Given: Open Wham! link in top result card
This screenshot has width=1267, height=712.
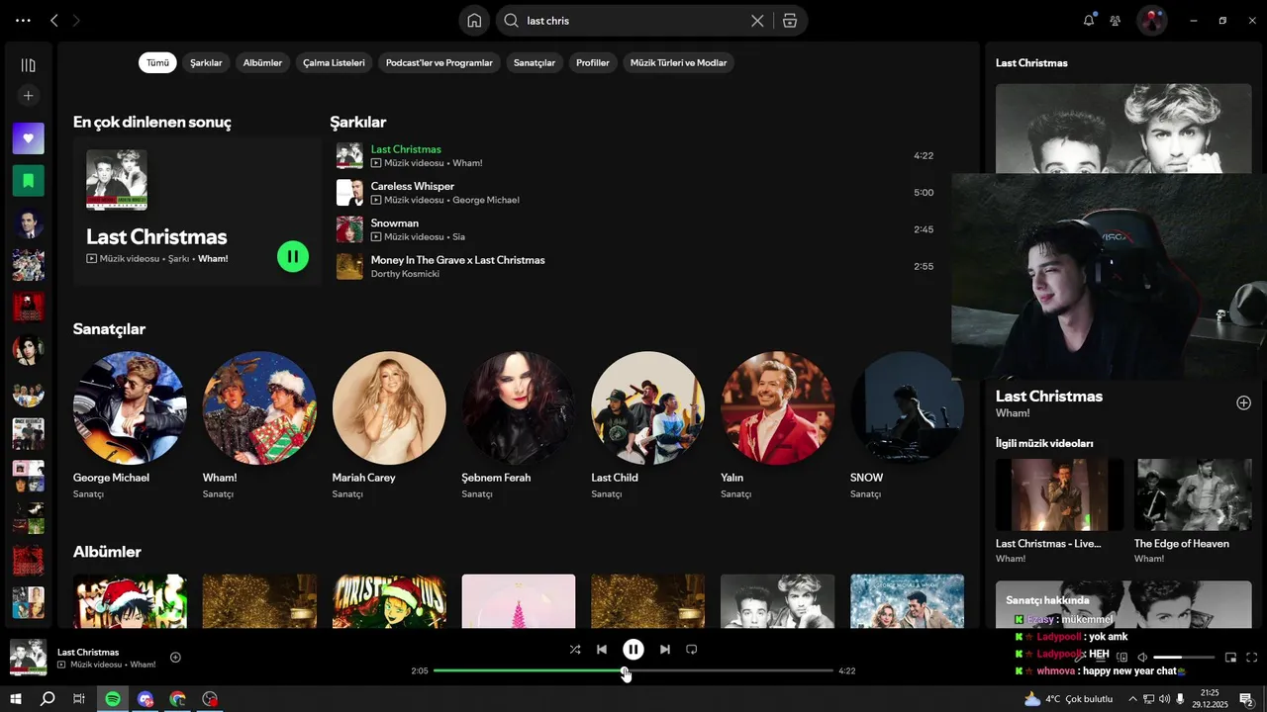Looking at the screenshot, I should (213, 259).
